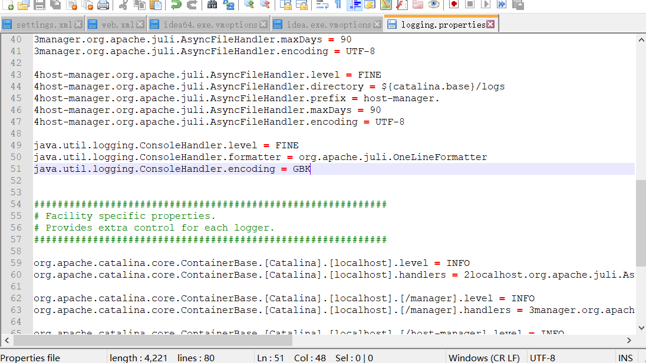Copy the selection with the Copy icon

tap(140, 5)
